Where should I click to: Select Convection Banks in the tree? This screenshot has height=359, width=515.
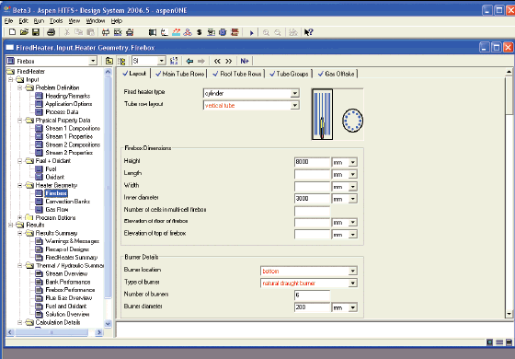68,202
